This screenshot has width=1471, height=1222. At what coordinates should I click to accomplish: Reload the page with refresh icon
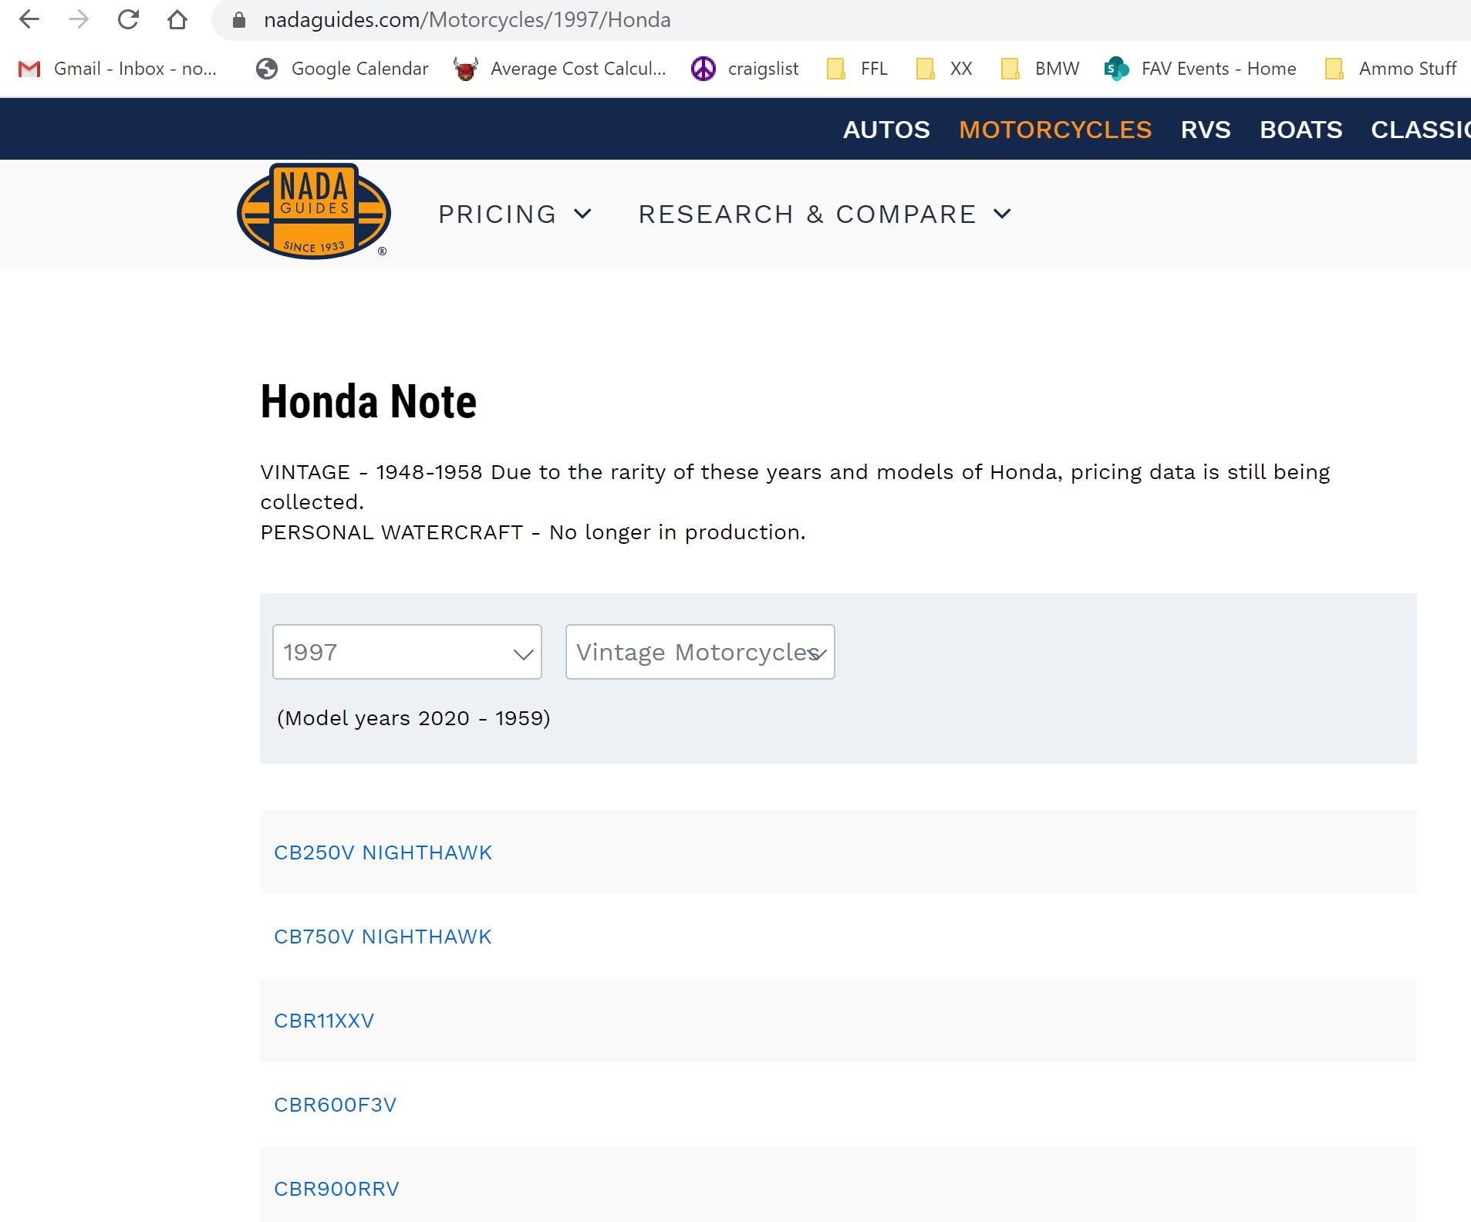128,19
